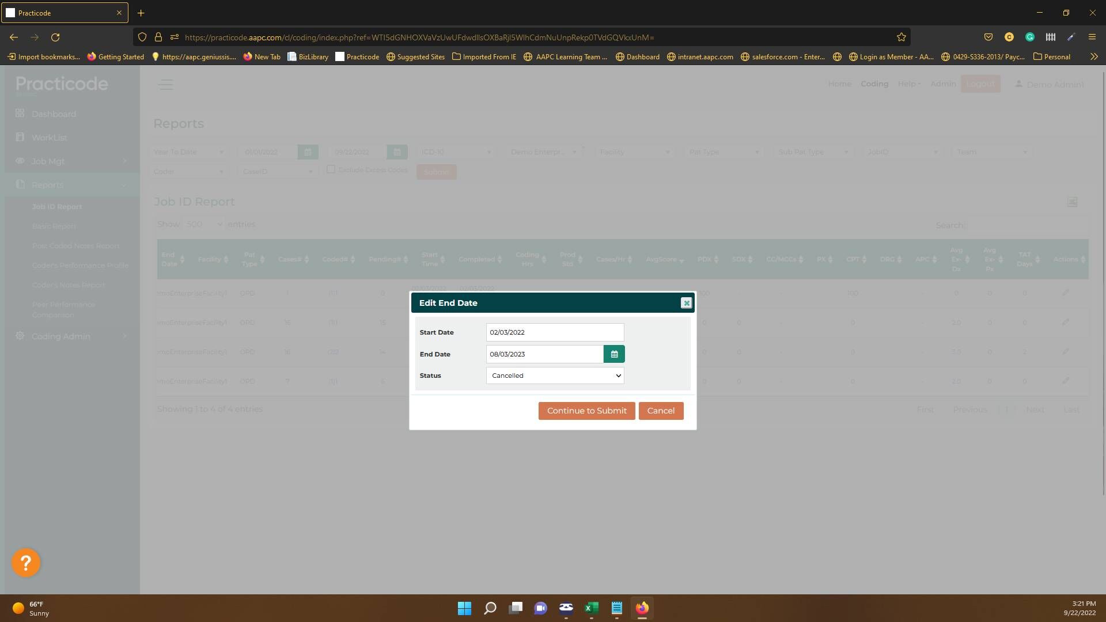This screenshot has height=622, width=1106.
Task: Click the Grammarly extension icon
Action: (1030, 37)
